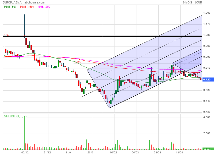Click the 16/02 date label

click(113, 152)
